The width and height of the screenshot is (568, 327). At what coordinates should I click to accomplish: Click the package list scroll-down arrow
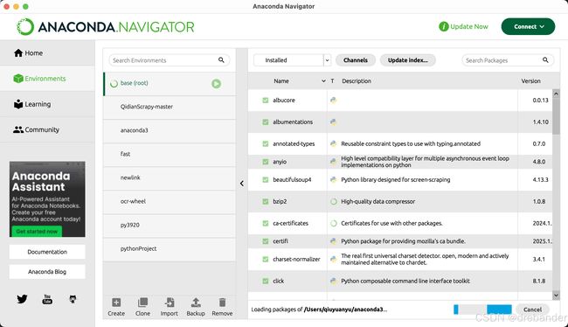point(556,296)
